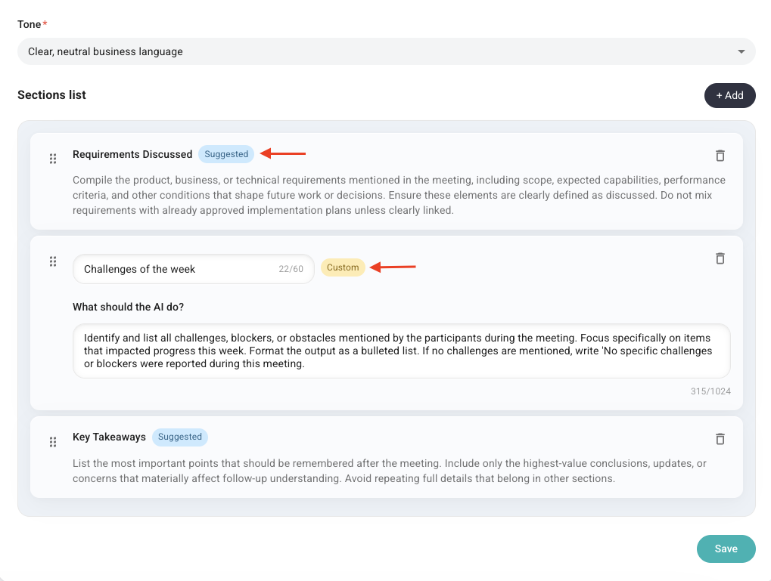The image size is (771, 581).
Task: Click the Suggested badge on Key Takeaways
Action: pos(180,437)
